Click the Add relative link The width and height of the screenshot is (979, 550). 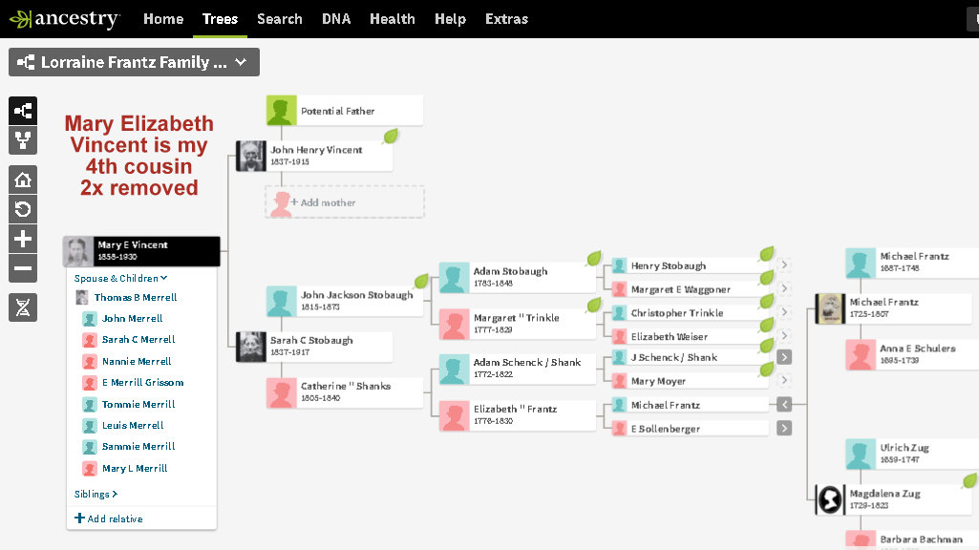click(109, 518)
